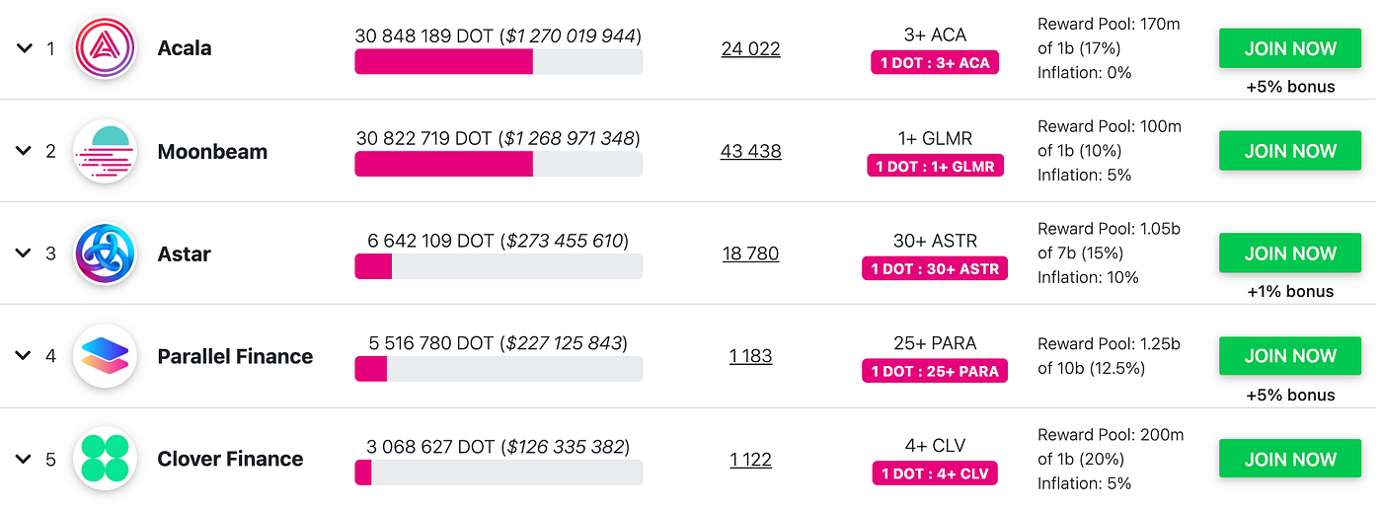Click the 1 DOT : 30+ ASTR badge
Screen dimensions: 1382x507
(x=934, y=268)
